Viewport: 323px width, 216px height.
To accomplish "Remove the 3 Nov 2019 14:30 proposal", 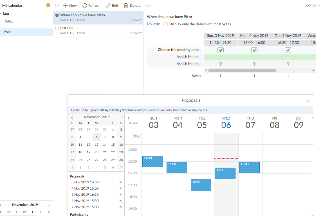I will point(120,182).
